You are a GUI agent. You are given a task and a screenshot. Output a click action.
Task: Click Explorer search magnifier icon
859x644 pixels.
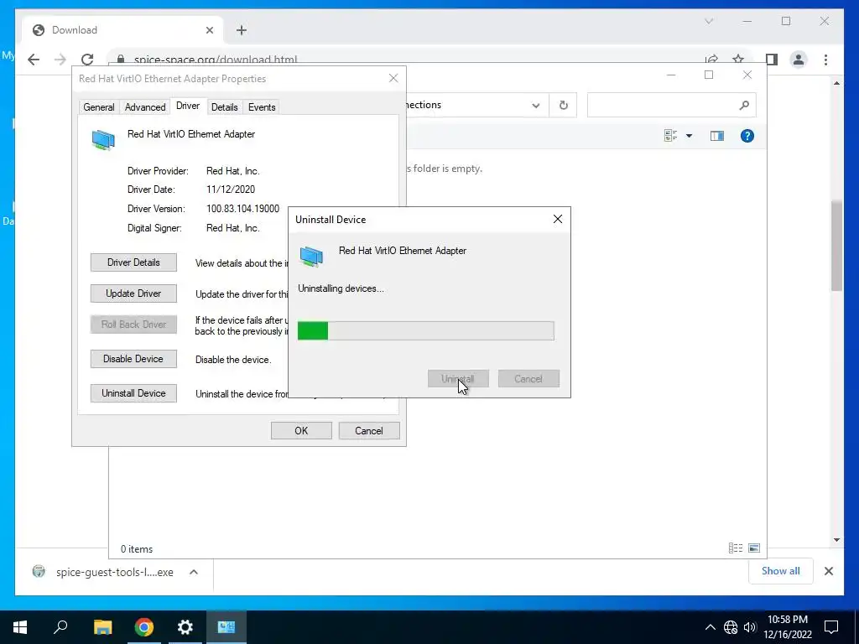(744, 105)
